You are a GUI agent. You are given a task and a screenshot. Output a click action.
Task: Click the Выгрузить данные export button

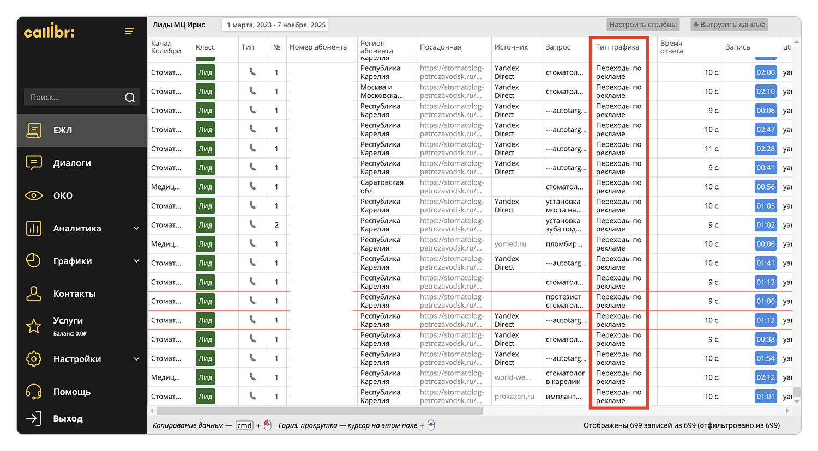tap(729, 25)
